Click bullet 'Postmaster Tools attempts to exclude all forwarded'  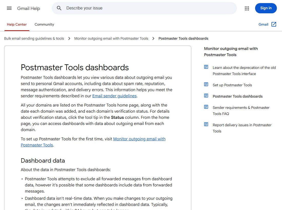point(98,185)
